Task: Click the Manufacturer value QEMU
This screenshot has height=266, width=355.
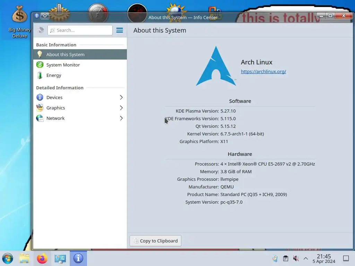Action: (x=227, y=187)
